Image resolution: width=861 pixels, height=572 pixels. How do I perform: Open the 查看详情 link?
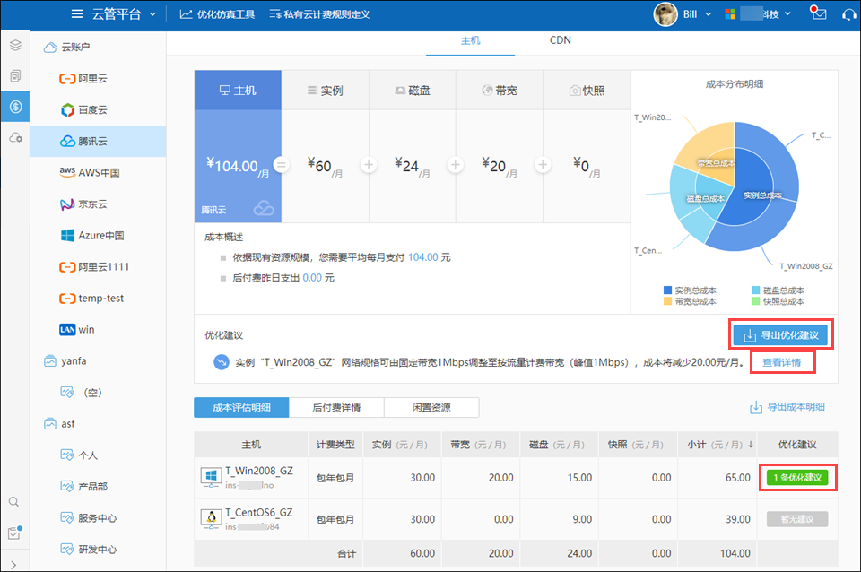[782, 362]
